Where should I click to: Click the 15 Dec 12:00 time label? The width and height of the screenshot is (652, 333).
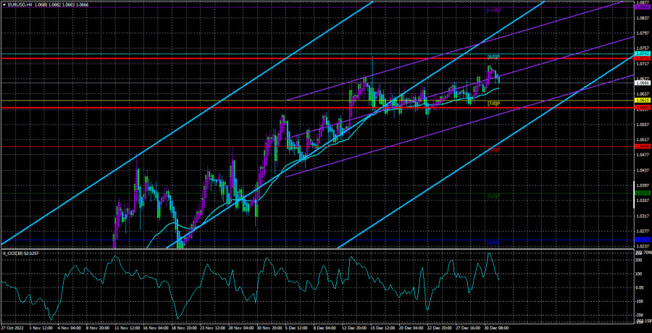pos(383,329)
